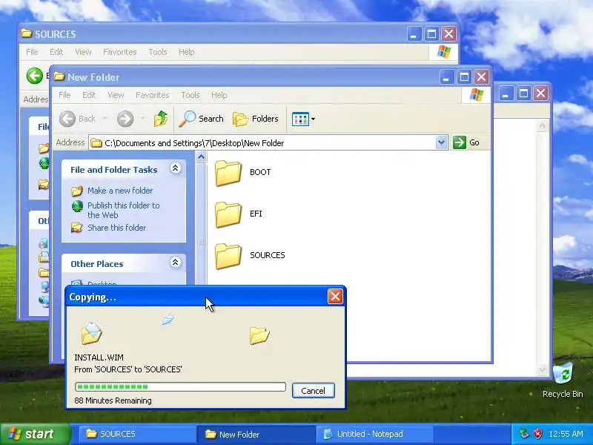Open the Start menu
The image size is (593, 445).
(x=35, y=434)
